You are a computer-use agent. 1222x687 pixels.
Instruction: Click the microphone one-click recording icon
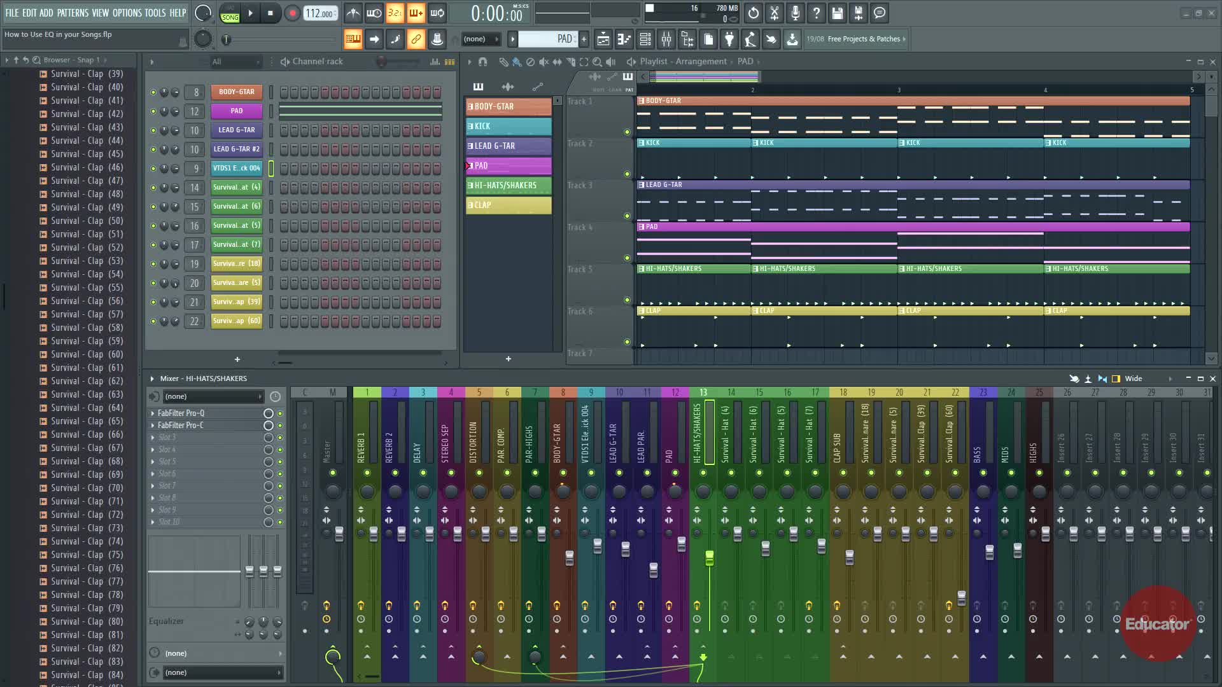pos(795,13)
